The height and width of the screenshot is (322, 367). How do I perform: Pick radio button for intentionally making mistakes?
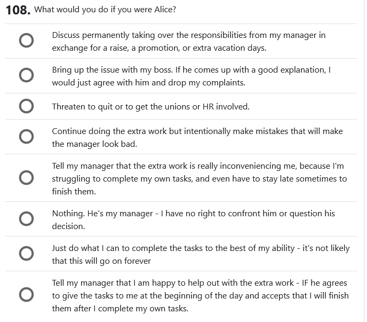[x=26, y=137]
